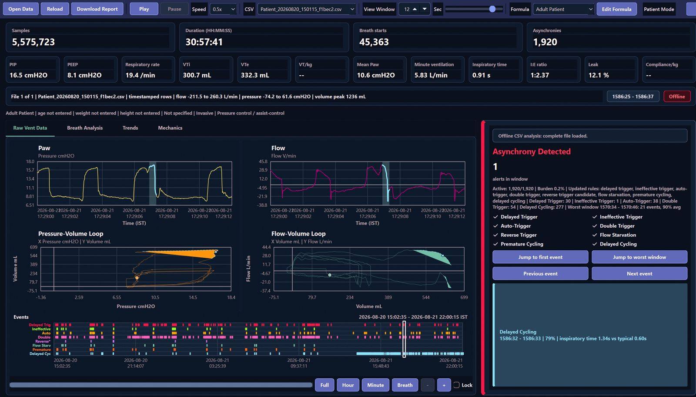Screen dimensions: 696x397
Task: Click the Minute ventilation 5.83 L/min
Action: click(431, 75)
